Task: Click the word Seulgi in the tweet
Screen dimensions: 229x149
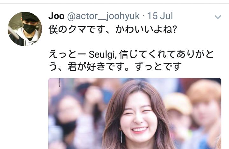Action: click(x=103, y=54)
